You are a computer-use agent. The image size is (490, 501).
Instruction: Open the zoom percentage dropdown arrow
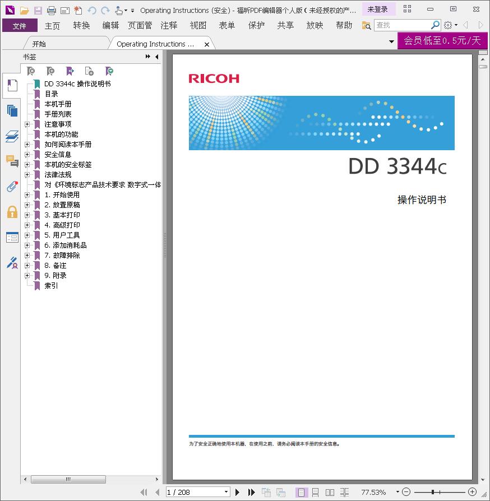[x=397, y=492]
